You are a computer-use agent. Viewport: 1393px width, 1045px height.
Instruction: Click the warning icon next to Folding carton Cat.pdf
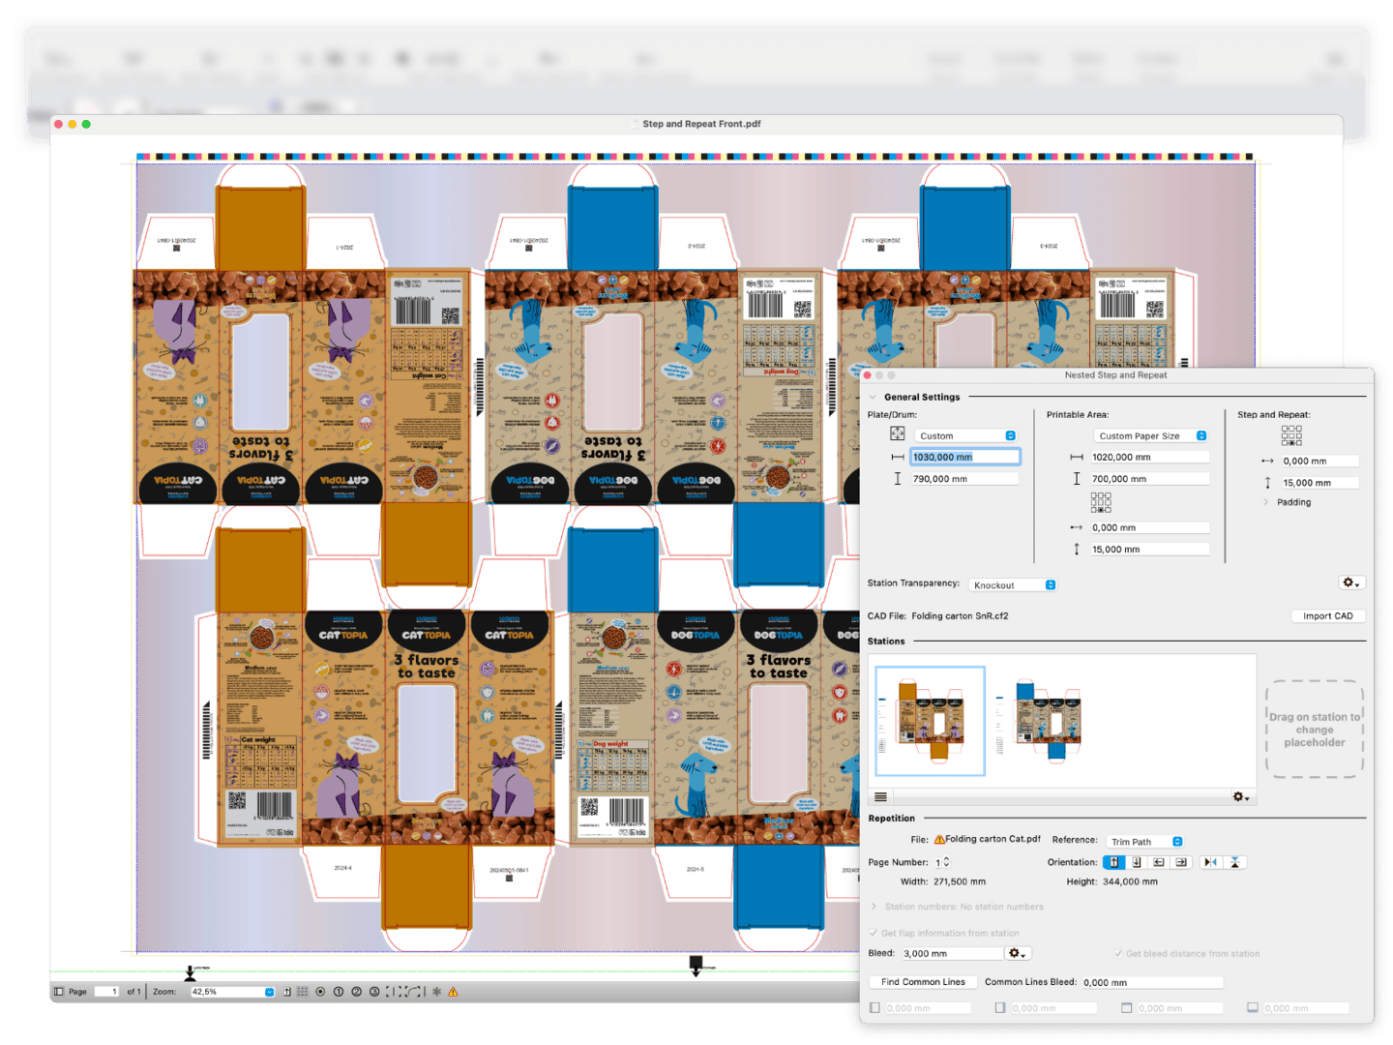point(938,840)
